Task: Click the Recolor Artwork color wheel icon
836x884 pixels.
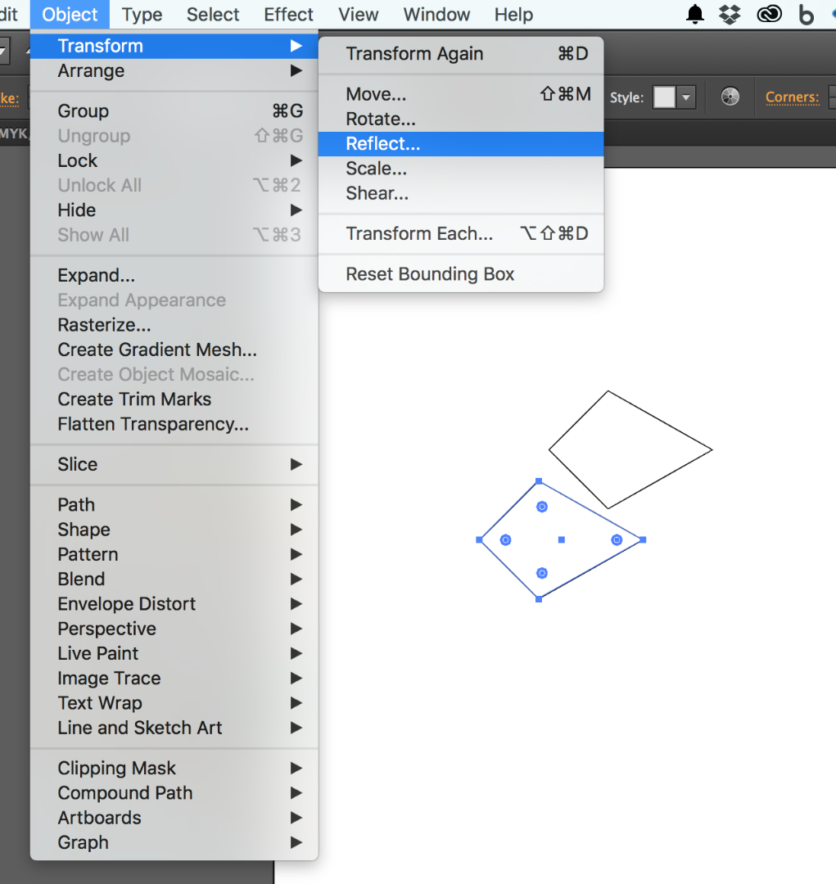Action: click(730, 97)
